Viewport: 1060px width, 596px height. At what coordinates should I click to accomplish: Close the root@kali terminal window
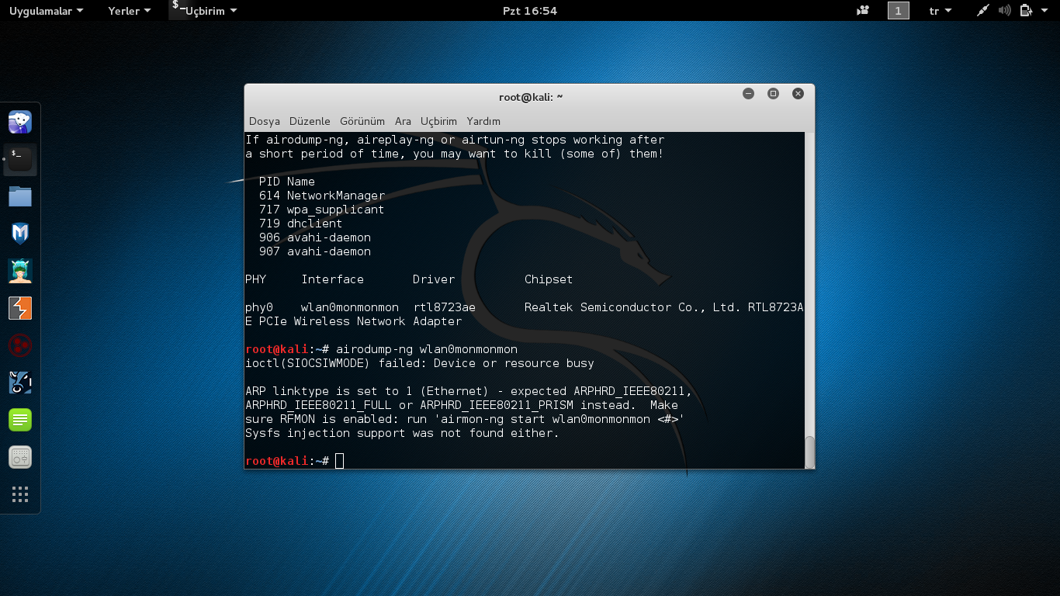tap(798, 93)
